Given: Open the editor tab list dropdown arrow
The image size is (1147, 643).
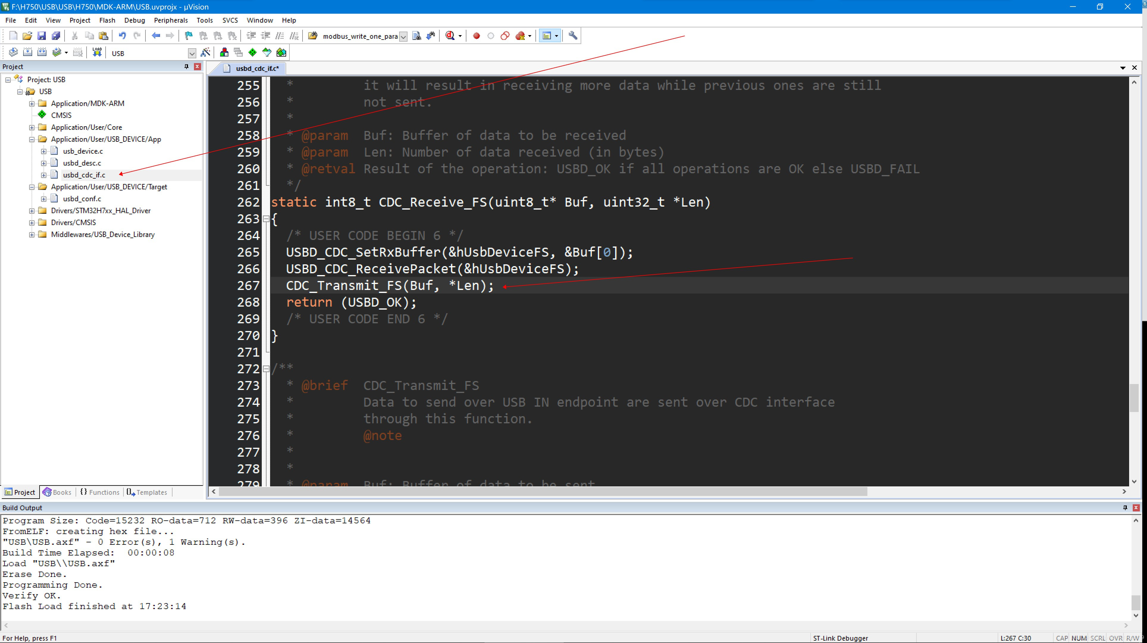Looking at the screenshot, I should tap(1123, 68).
